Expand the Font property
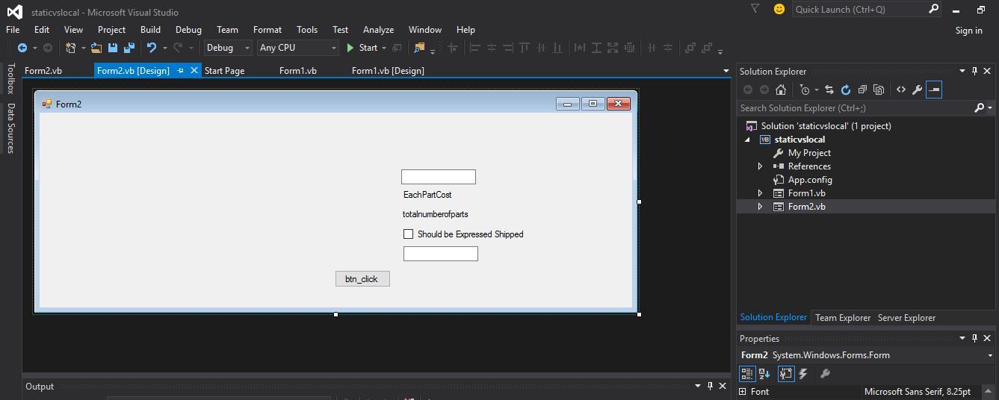This screenshot has height=400, width=999. (743, 392)
